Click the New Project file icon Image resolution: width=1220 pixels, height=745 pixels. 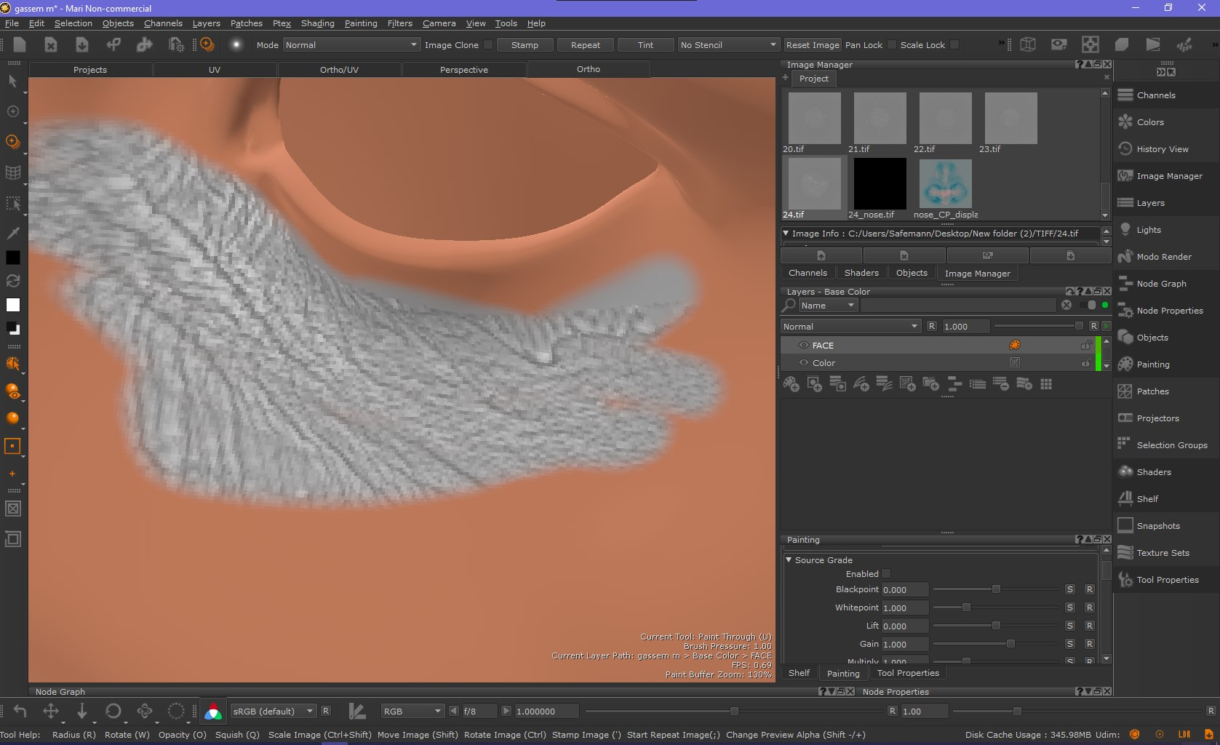pyautogui.click(x=20, y=44)
